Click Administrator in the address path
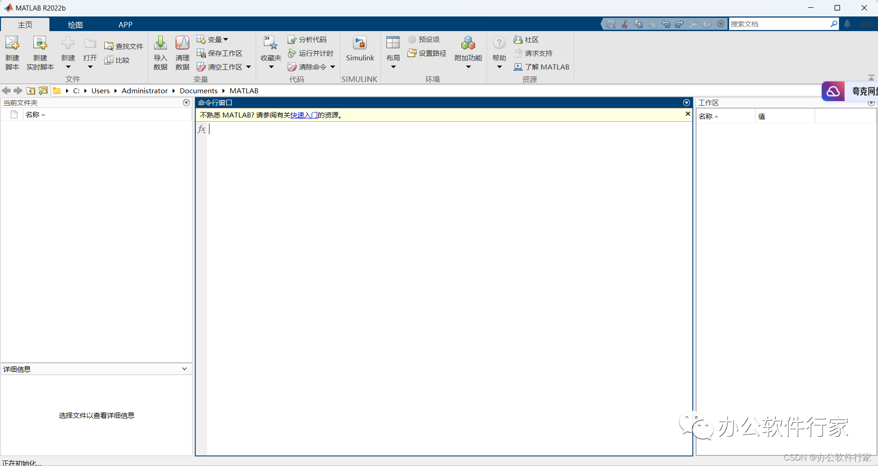This screenshot has height=466, width=878. (145, 91)
